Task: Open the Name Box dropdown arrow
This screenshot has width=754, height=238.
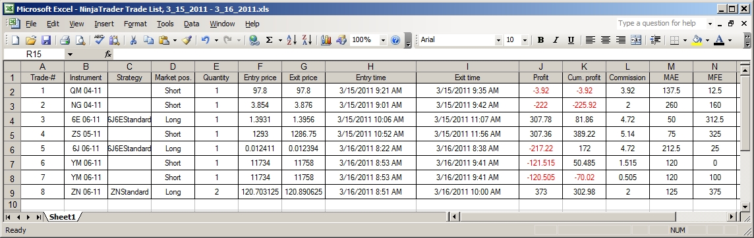Action: pos(71,55)
